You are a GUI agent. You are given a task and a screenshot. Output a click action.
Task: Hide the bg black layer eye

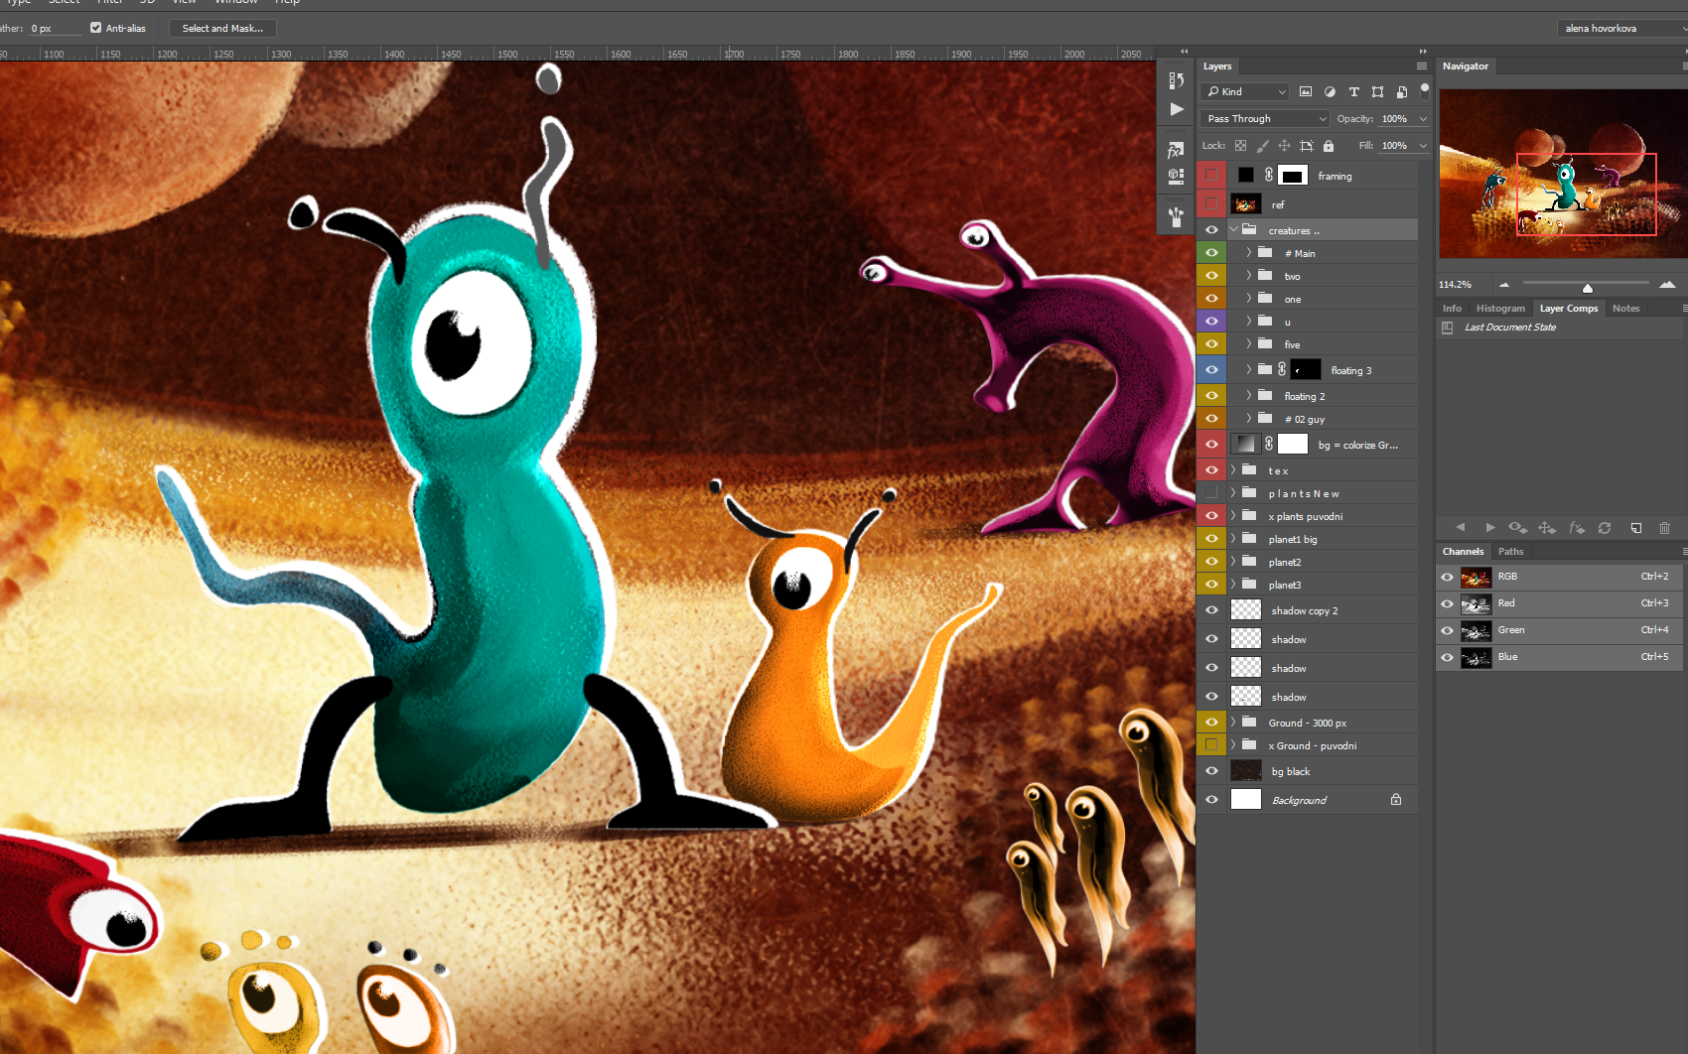click(x=1211, y=771)
